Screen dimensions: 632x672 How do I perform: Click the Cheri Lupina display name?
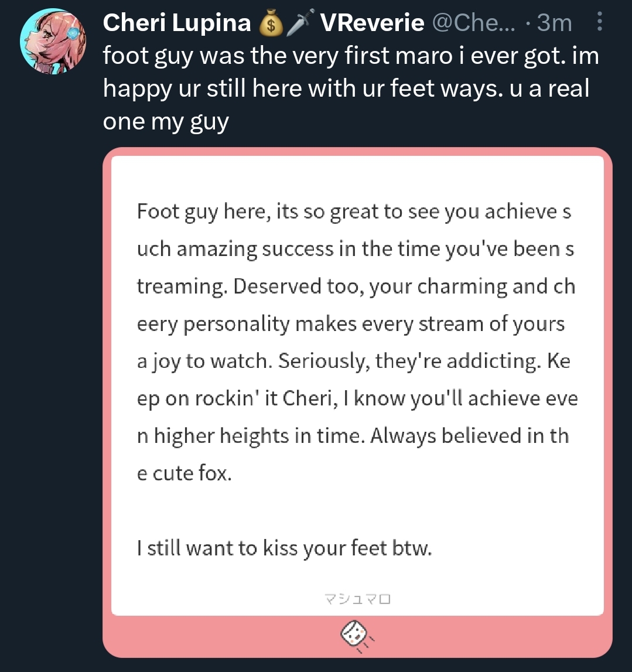coord(176,23)
